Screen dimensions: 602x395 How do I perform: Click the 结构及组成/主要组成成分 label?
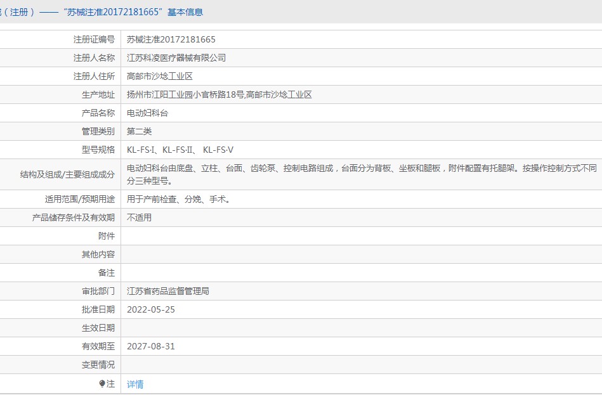coord(68,174)
